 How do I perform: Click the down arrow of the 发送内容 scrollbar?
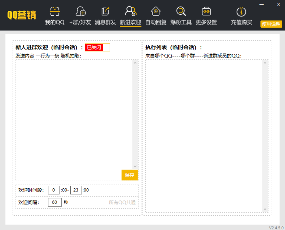tap(135, 166)
